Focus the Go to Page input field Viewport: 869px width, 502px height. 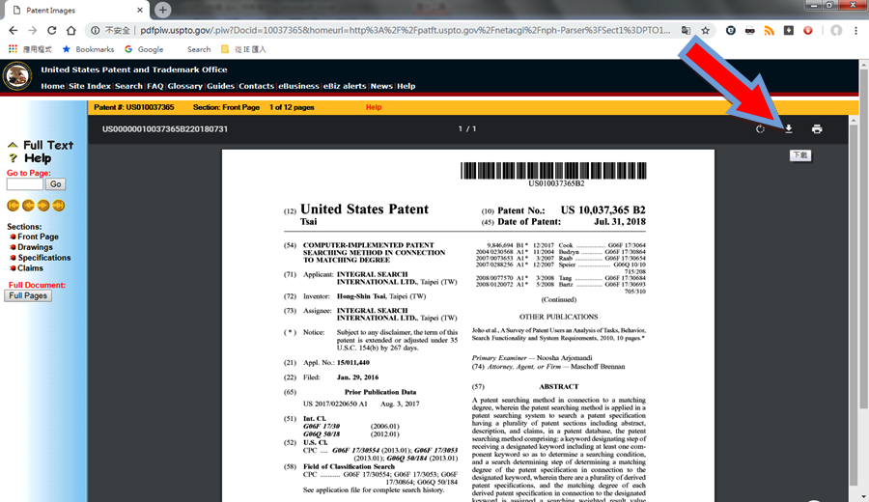24,184
